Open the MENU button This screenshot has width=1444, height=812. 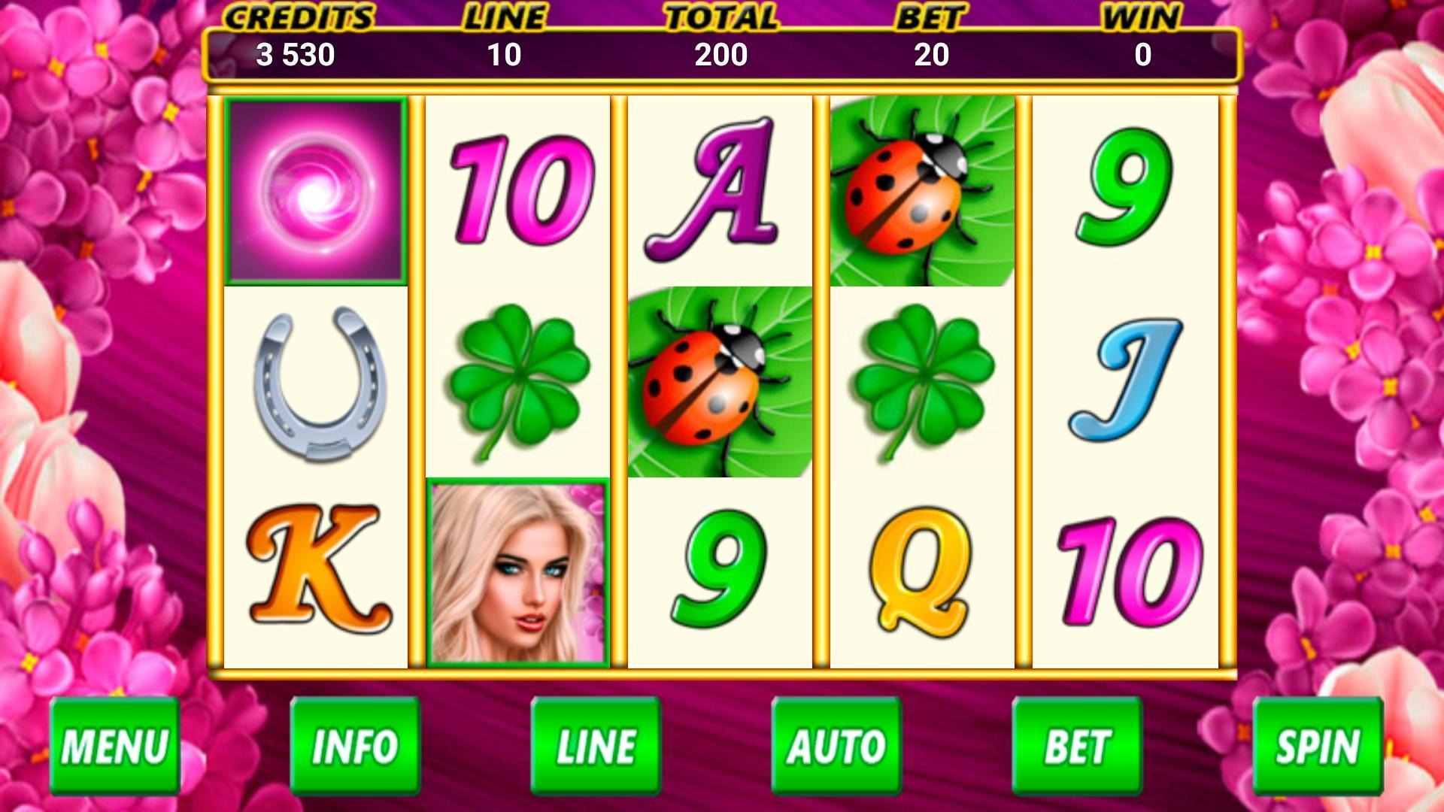pos(115,746)
